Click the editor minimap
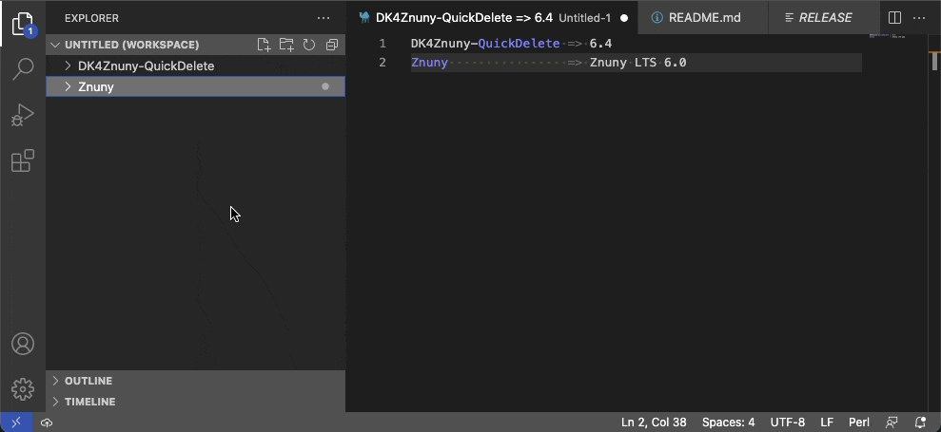Image resolution: width=941 pixels, height=432 pixels. (x=887, y=37)
